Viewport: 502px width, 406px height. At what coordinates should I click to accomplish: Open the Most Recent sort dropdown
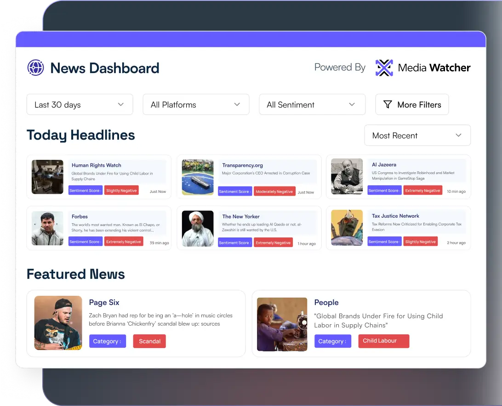(x=417, y=135)
